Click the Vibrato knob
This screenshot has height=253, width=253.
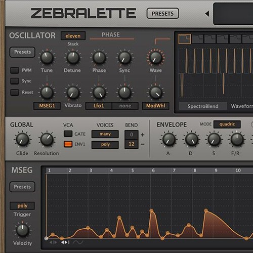tap(73, 93)
